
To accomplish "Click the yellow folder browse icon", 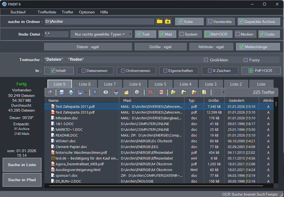I will point(159,22).
